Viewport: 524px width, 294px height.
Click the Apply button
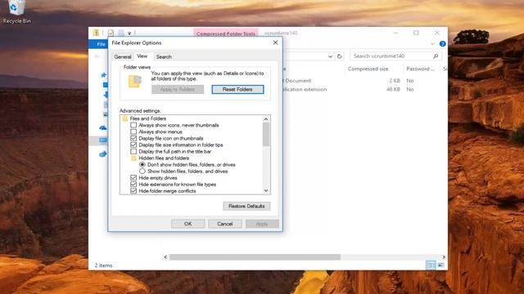(x=262, y=224)
